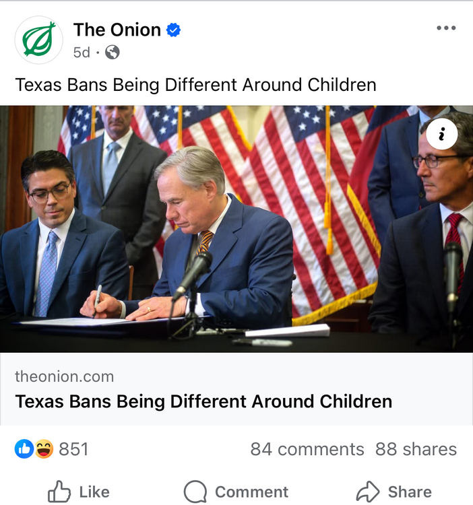Click the blue thumbs-up reaction emoji
This screenshot has height=505, width=473.
click(24, 449)
